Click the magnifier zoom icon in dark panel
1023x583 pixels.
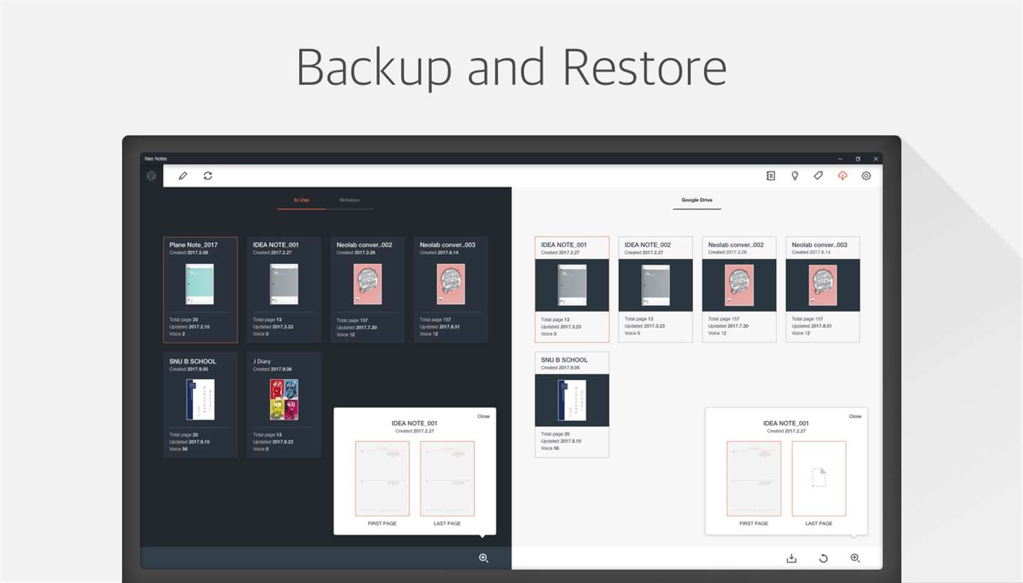click(x=483, y=558)
